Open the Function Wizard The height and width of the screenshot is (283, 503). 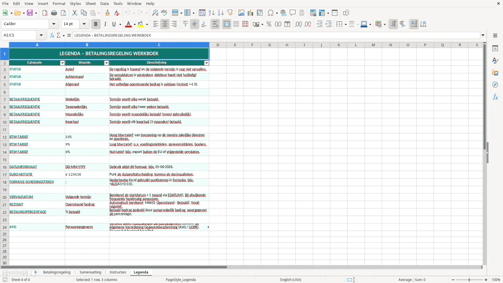point(52,35)
